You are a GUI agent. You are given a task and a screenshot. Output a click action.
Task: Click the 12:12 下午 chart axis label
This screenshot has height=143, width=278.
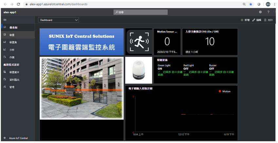tap(184, 134)
